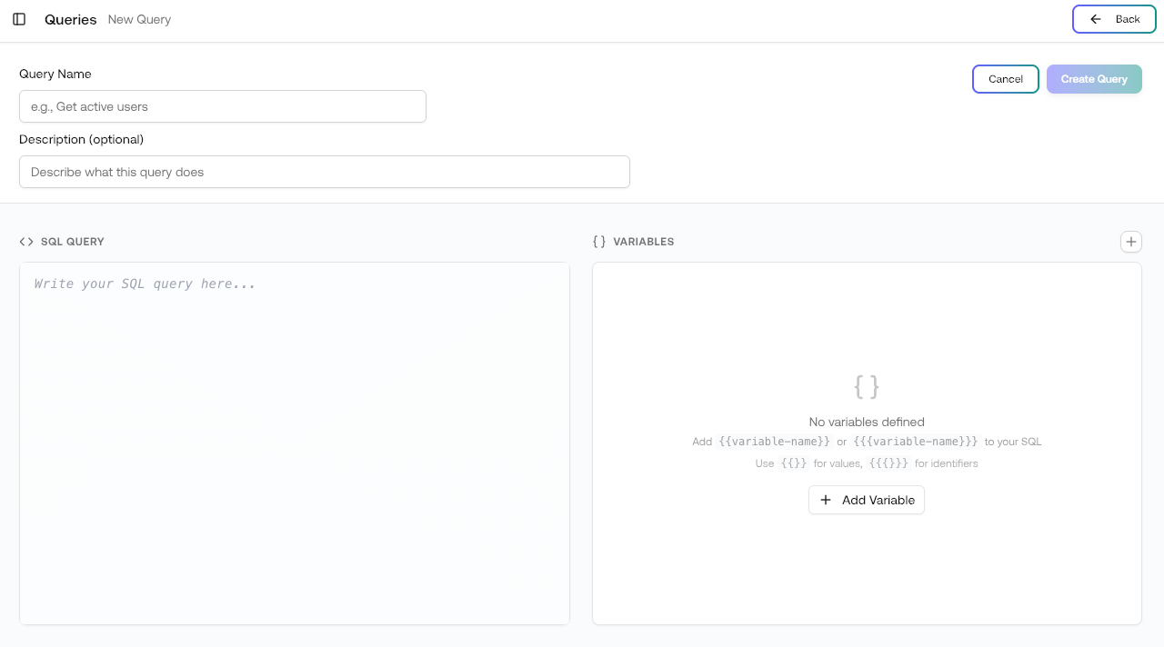The height and width of the screenshot is (647, 1164).
Task: Click the code brackets icon beside SQL QUERY
Action: pyautogui.click(x=26, y=242)
